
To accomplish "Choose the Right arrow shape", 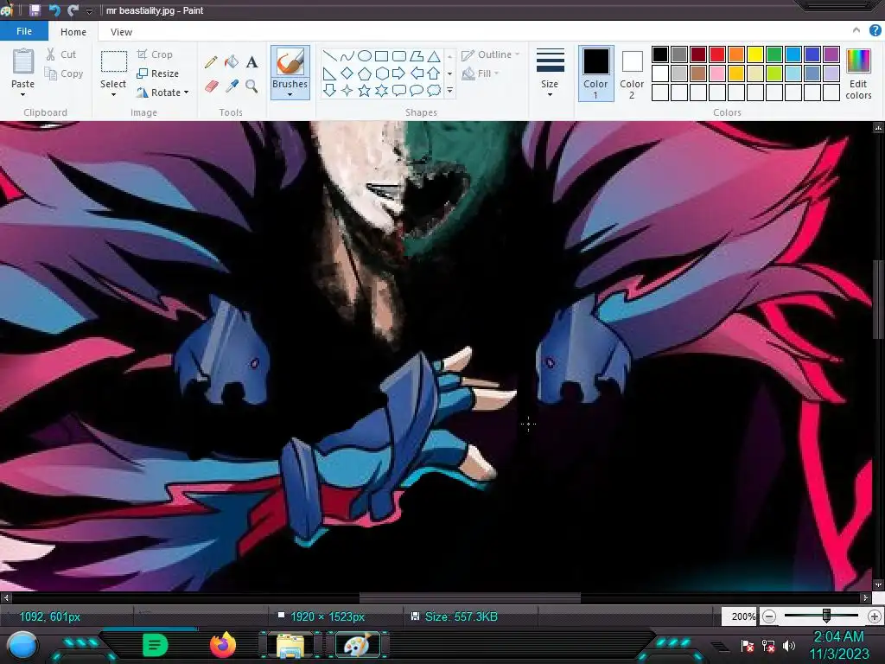I will pos(399,73).
